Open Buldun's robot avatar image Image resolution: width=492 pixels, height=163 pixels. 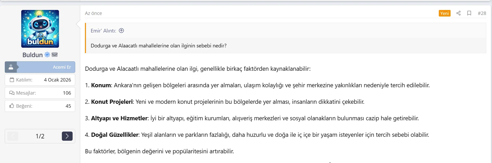tap(40, 29)
